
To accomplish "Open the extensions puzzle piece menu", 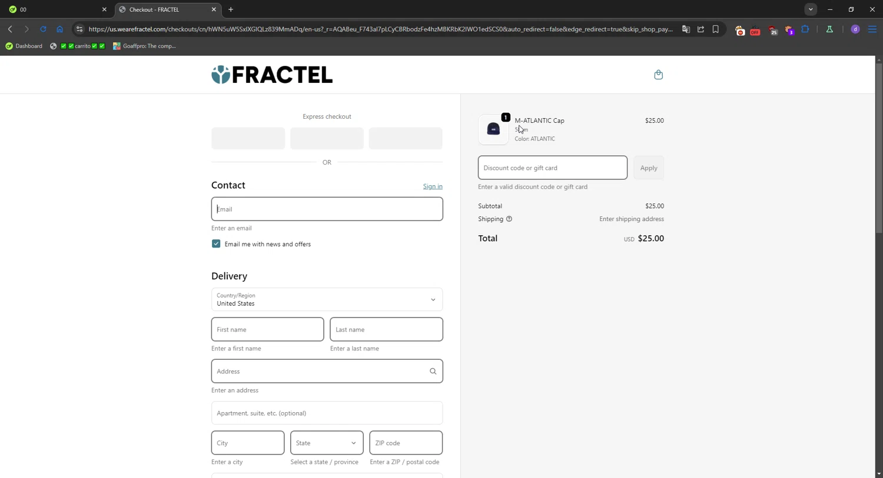I will (x=805, y=29).
